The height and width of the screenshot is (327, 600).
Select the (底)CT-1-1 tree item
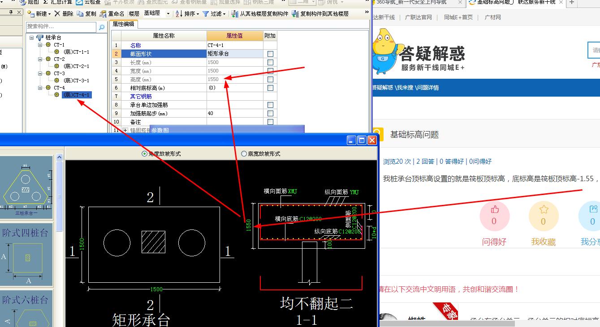(x=76, y=52)
